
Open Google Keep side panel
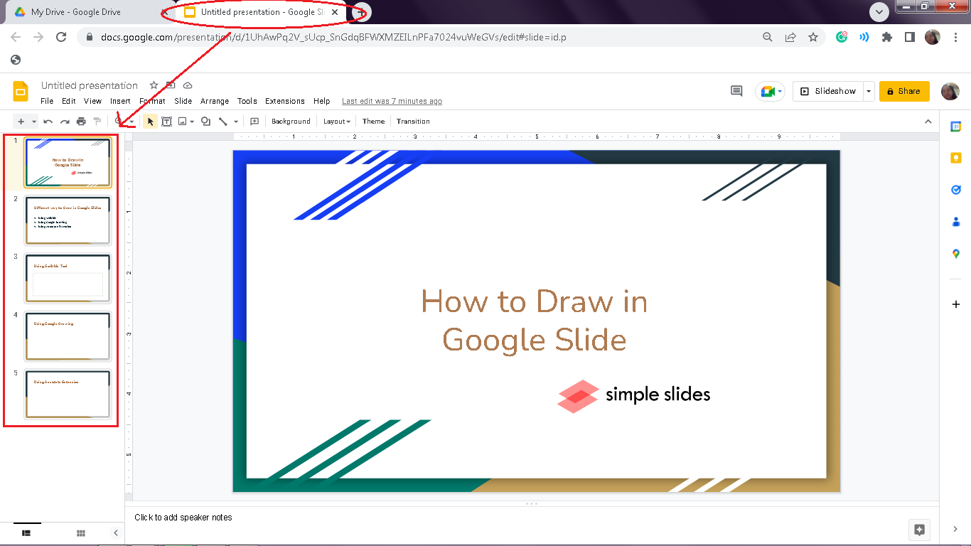956,158
